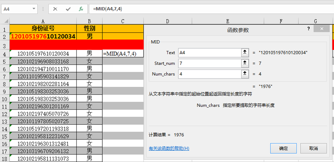
Task: Click into the Num_chars input field
Action: (210, 74)
